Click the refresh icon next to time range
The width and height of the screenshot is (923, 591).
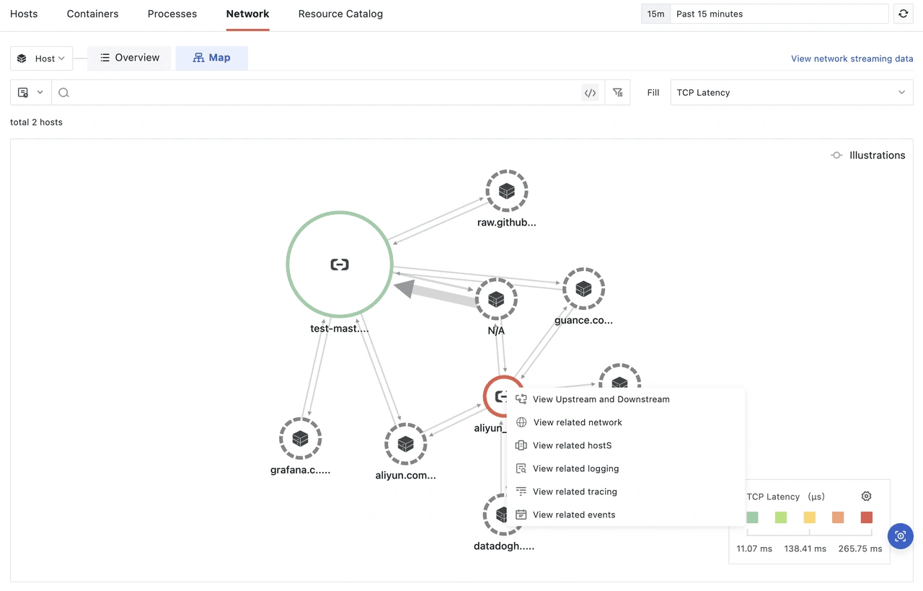click(904, 14)
